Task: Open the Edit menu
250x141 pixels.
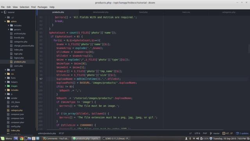Action: pos(9,7)
